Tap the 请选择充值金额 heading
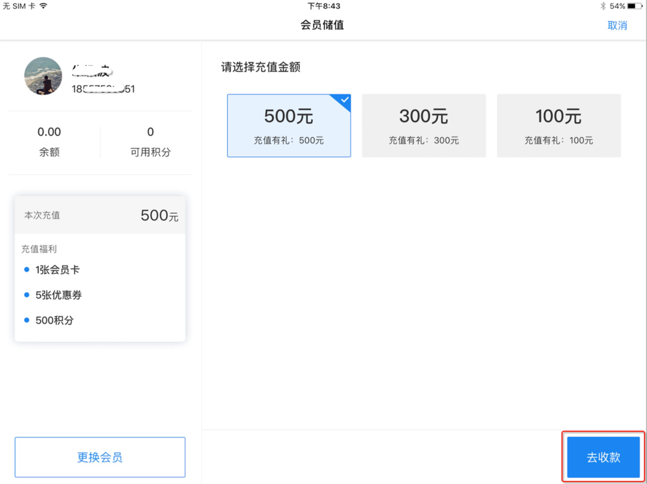 (261, 67)
